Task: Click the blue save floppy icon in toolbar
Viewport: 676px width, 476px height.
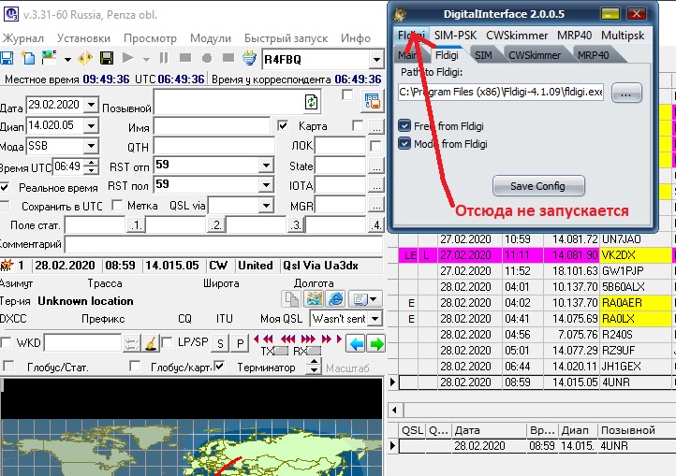Action: [x=7, y=59]
